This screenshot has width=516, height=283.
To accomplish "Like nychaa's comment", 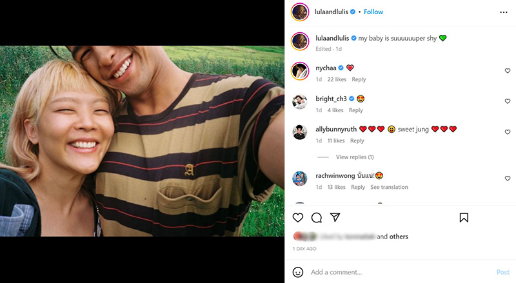I will click(x=508, y=71).
